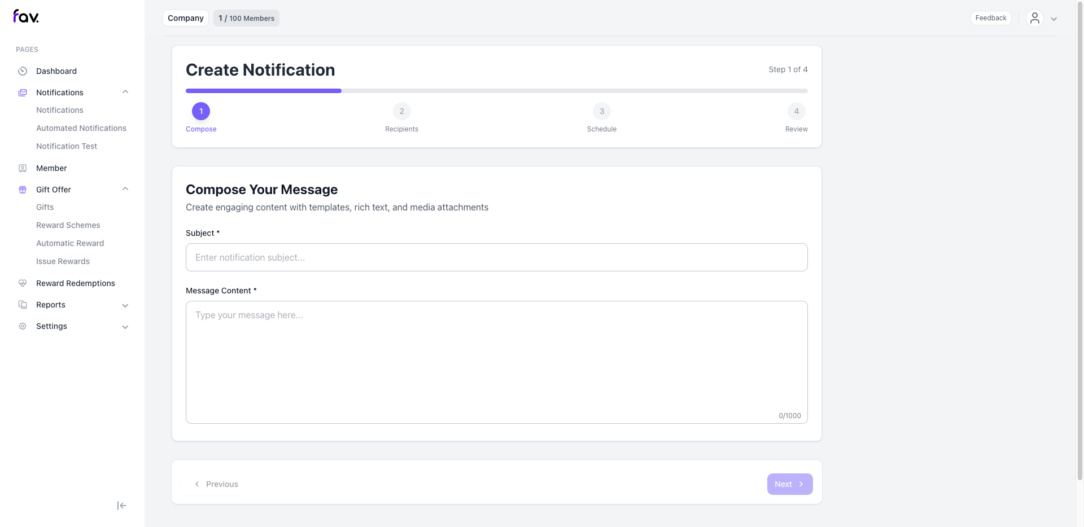This screenshot has height=527, width=1084.
Task: Click the Member icon in sidebar
Action: pos(21,168)
